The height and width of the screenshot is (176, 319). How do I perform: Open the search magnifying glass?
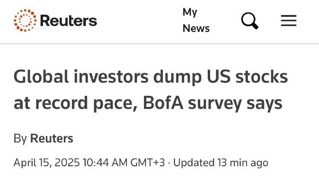[x=250, y=21]
